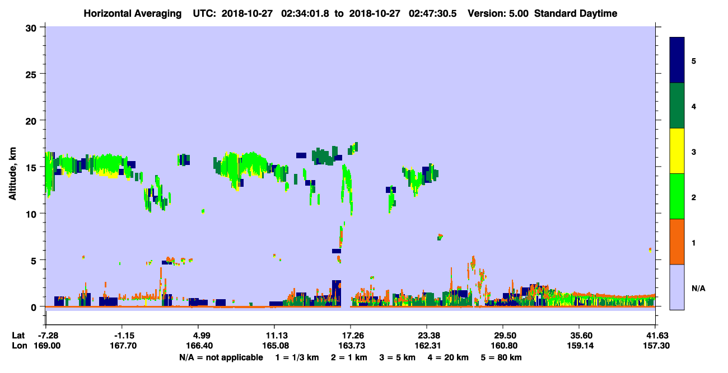Click longitude value 159.14
Image resolution: width=728 pixels, height=373 pixels.
579,346
